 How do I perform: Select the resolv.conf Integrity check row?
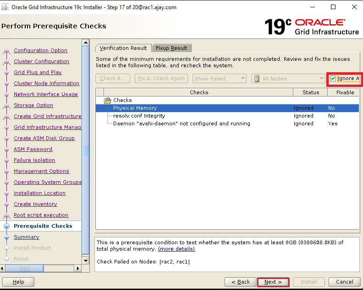coord(227,116)
